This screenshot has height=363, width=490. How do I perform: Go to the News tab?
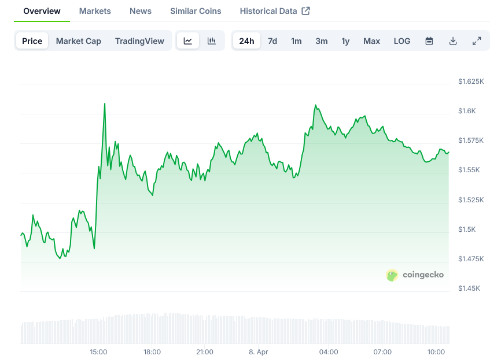[141, 11]
